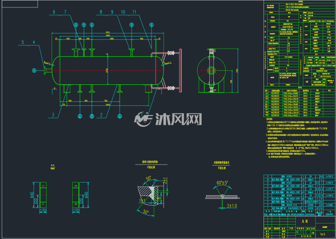Click the "EHA700X8(5.7)" specification in the parts list

pos(295,208)
